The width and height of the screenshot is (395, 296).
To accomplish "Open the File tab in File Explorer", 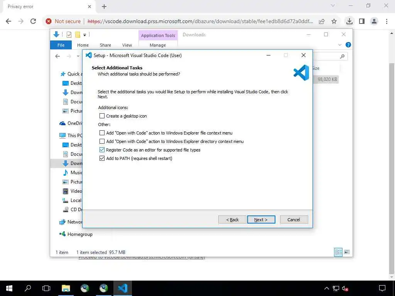I will 61,45.
